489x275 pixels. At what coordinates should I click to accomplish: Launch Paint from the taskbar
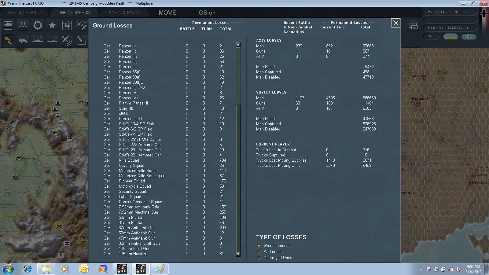click(x=160, y=269)
